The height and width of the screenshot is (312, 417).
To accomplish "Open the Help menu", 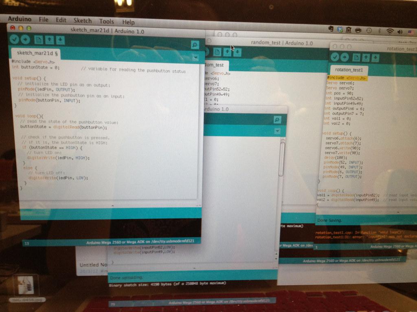I will (128, 22).
